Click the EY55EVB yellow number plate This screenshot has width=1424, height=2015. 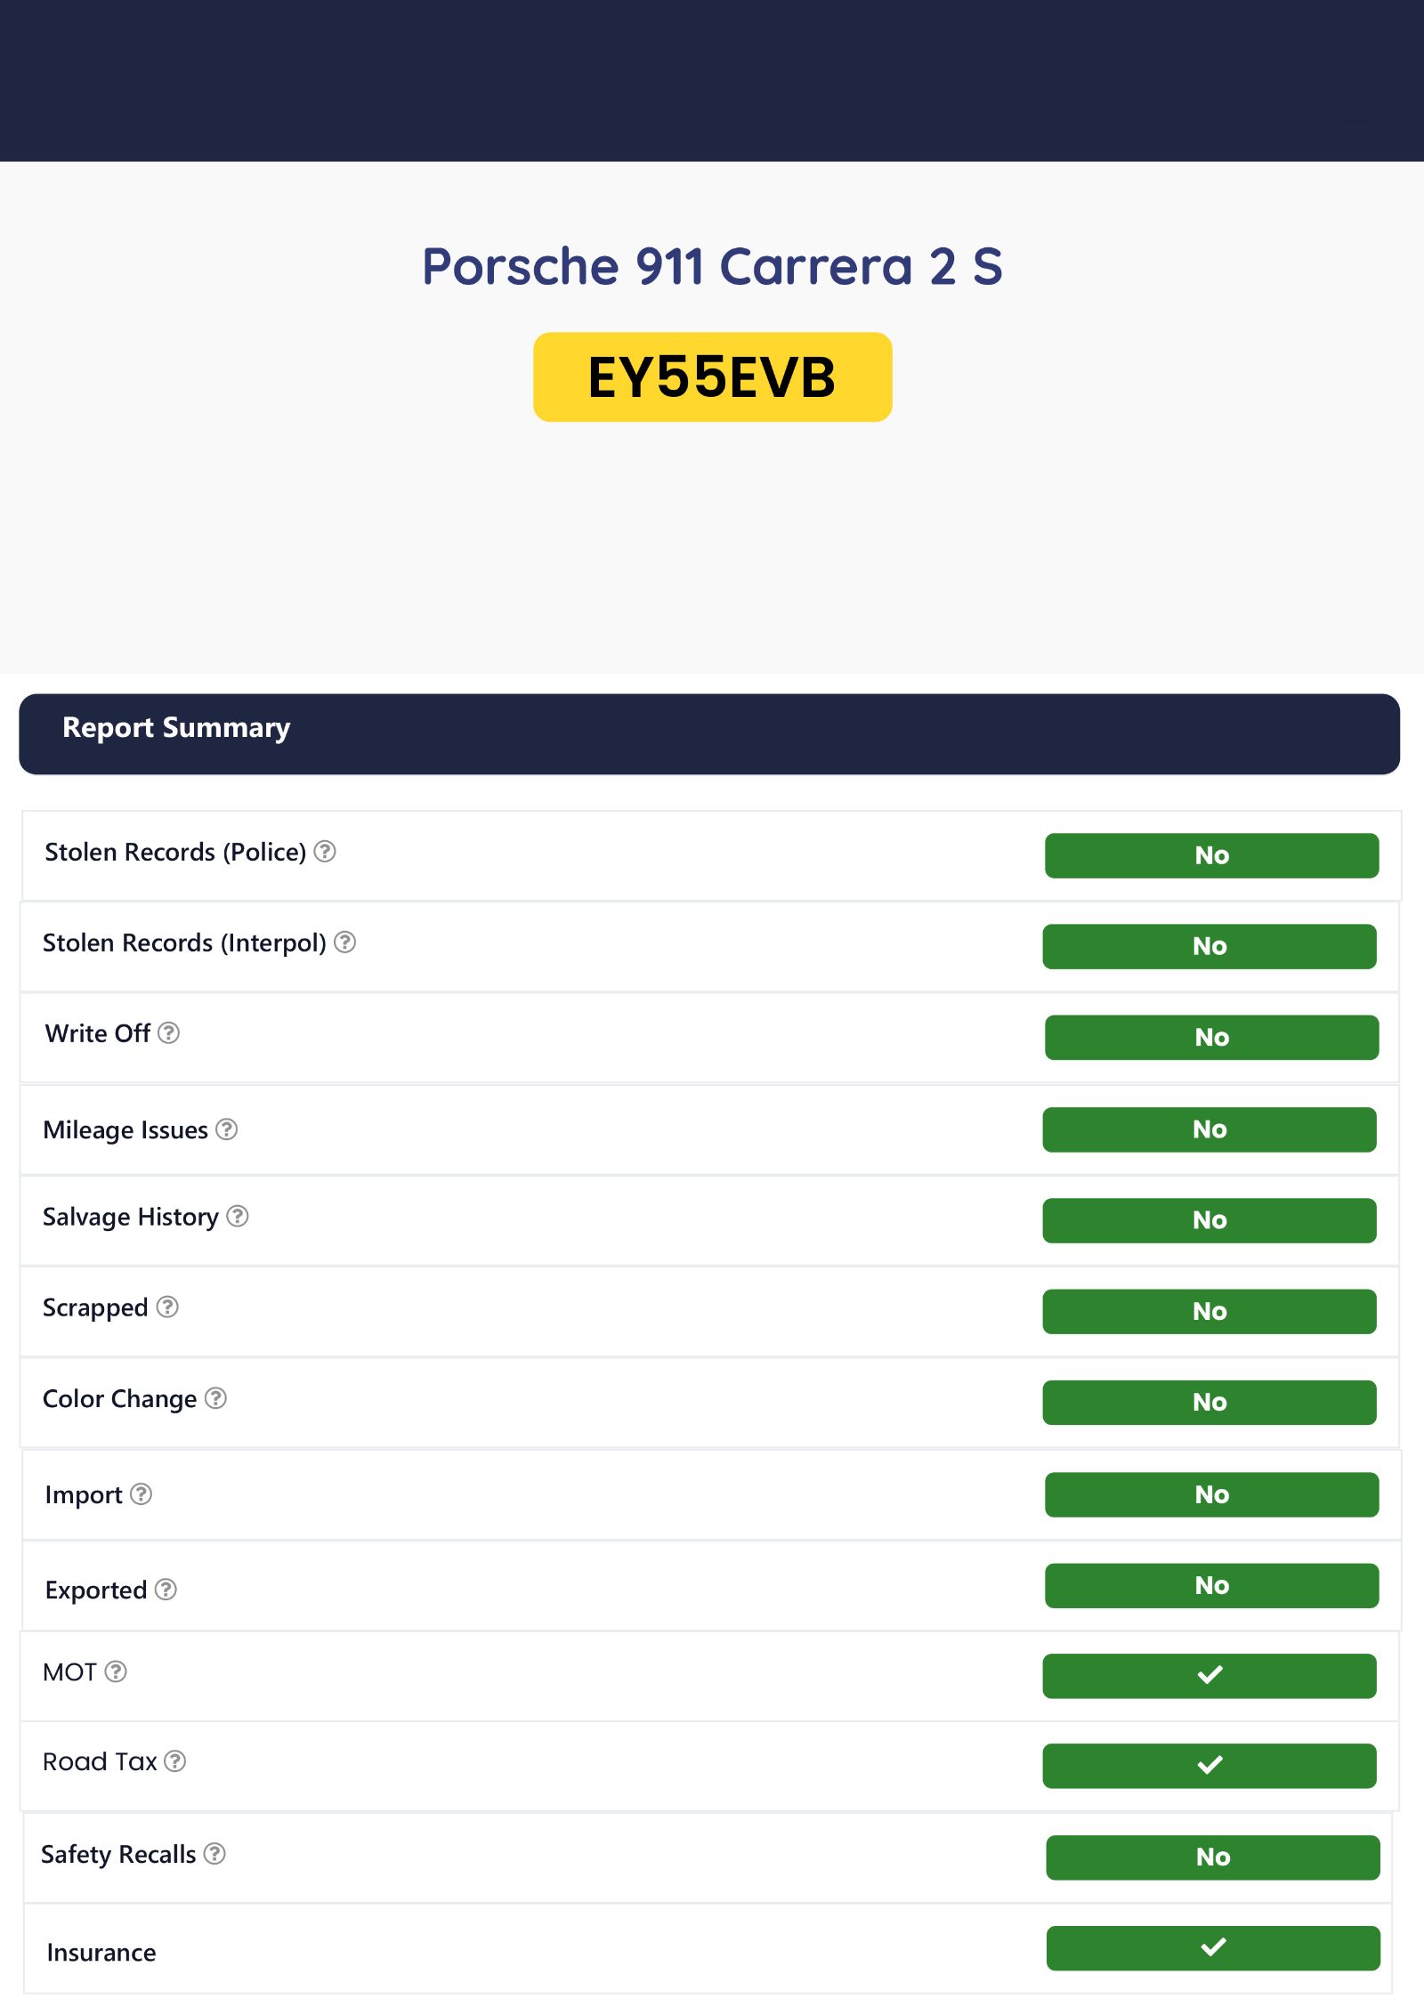713,377
